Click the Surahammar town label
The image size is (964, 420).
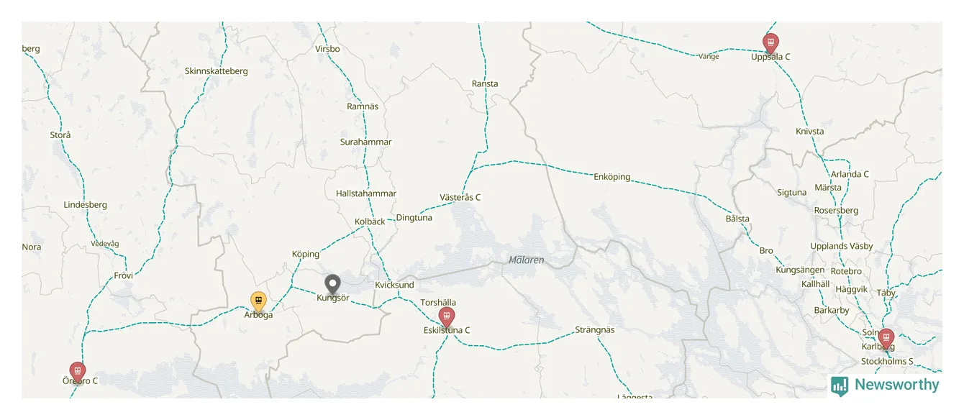click(366, 142)
